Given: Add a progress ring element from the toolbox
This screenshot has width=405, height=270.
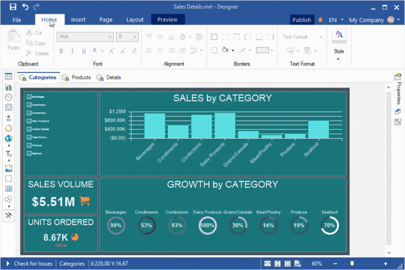Looking at the screenshot, I should [9, 128].
